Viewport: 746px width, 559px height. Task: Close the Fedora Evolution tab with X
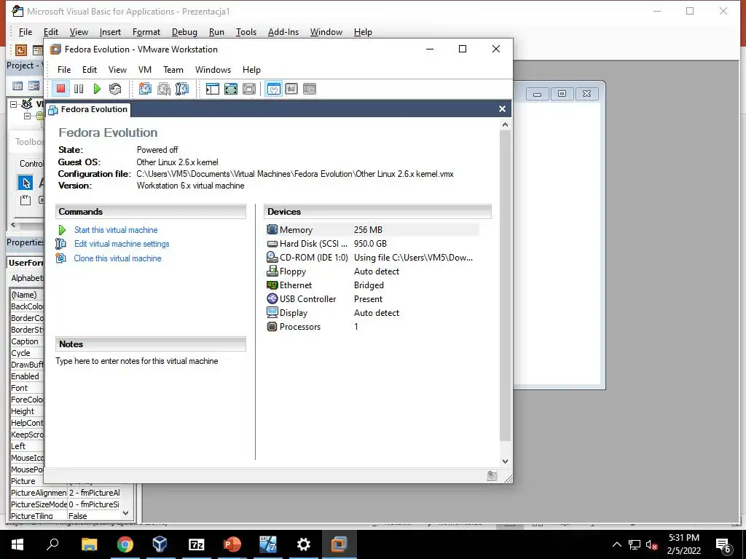[x=502, y=109]
